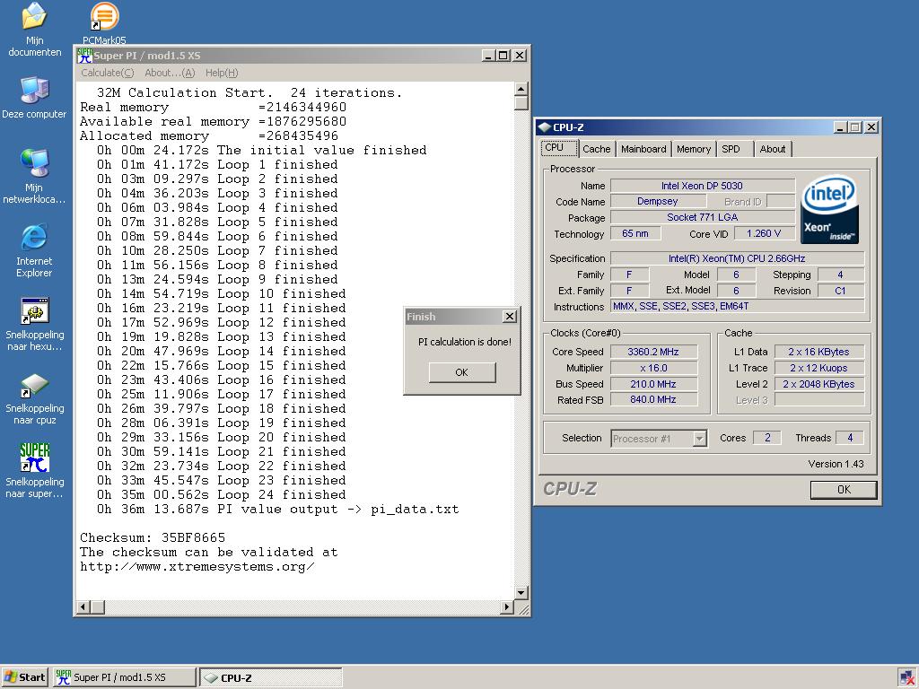Click Core Speed value 3360.2 MHz
919x689 pixels.
(653, 352)
